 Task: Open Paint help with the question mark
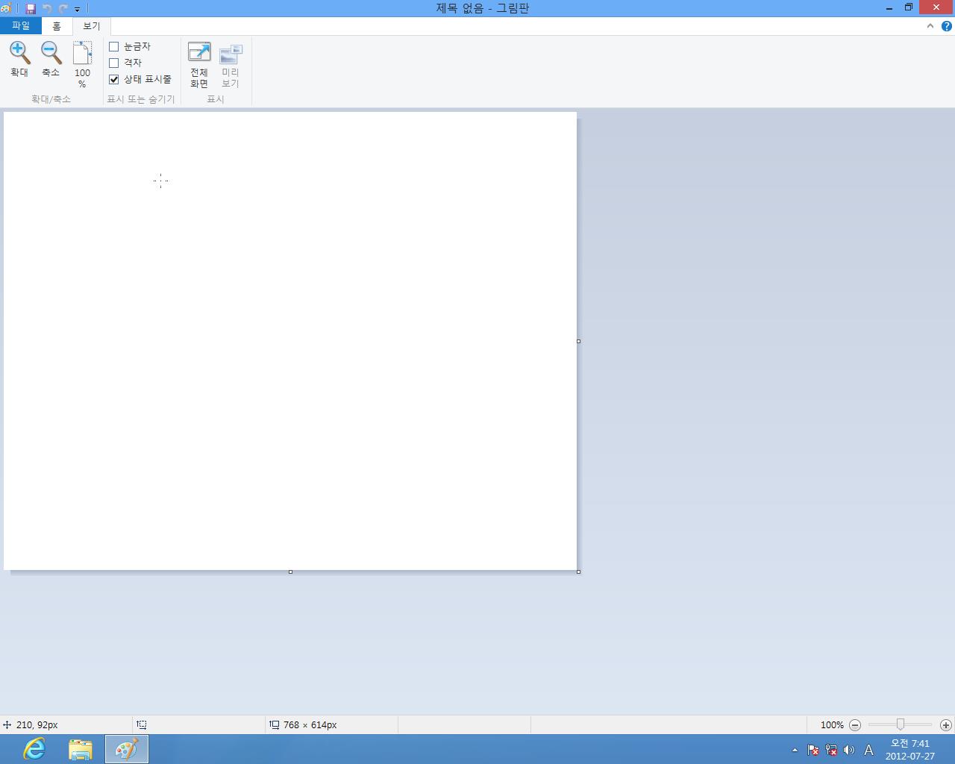947,25
